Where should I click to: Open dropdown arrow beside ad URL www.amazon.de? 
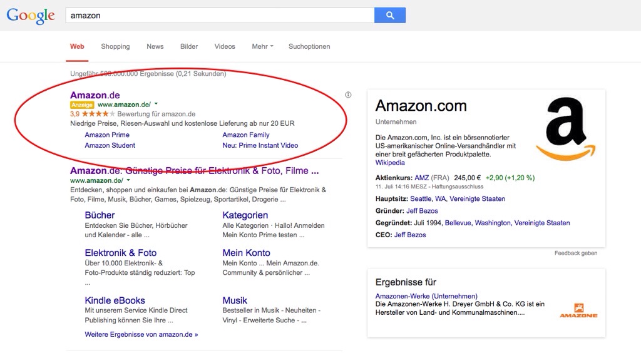[x=156, y=104]
